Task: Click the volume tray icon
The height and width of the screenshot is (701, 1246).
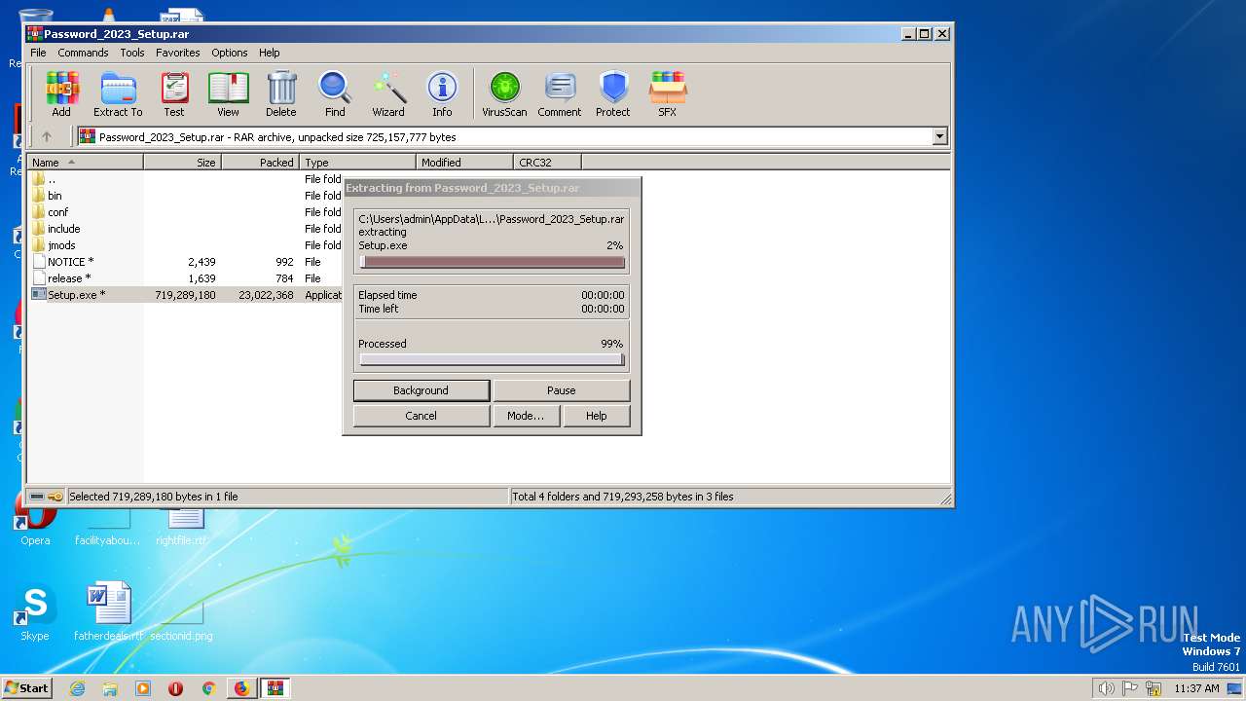Action: pyautogui.click(x=1106, y=688)
